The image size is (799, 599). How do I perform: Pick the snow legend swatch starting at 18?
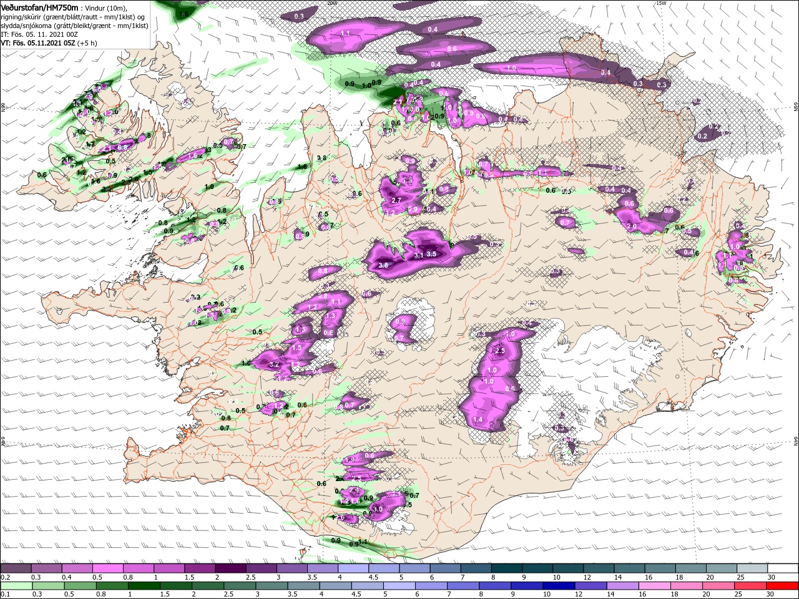click(691, 569)
